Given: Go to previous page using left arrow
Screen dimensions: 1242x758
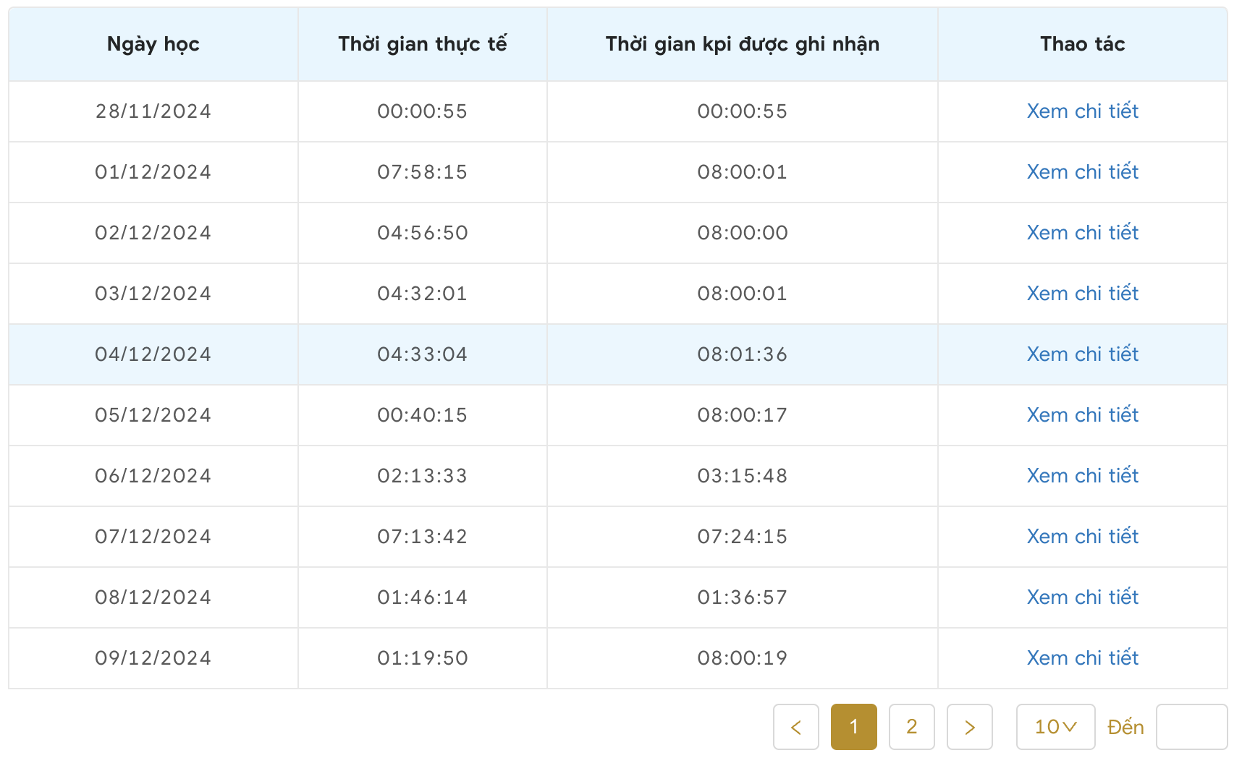Looking at the screenshot, I should tap(795, 727).
